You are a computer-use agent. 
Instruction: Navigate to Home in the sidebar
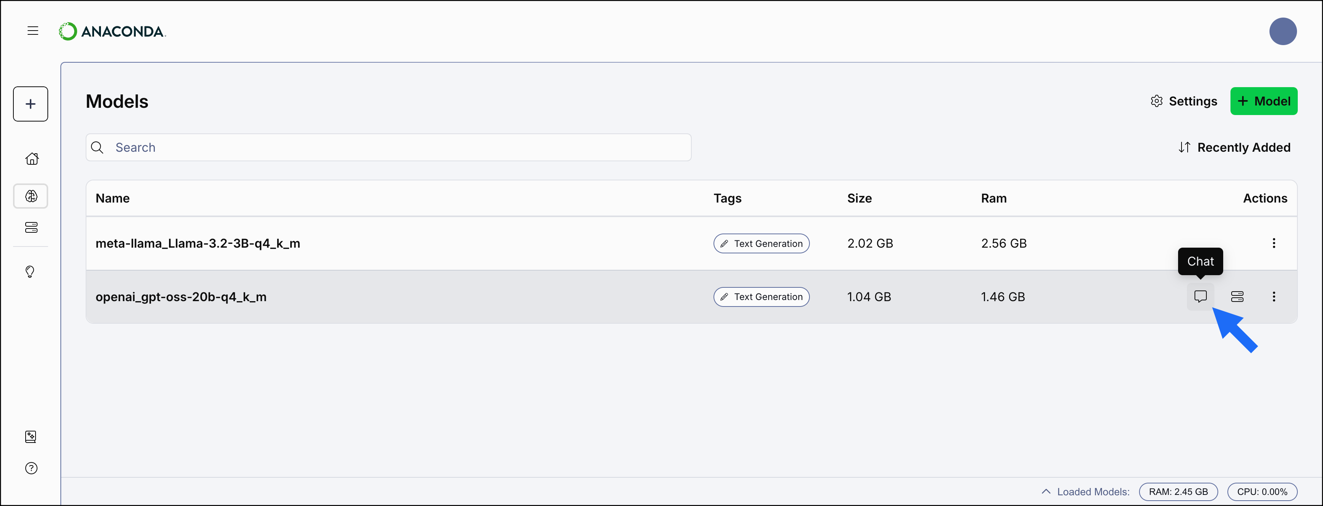[x=31, y=159]
